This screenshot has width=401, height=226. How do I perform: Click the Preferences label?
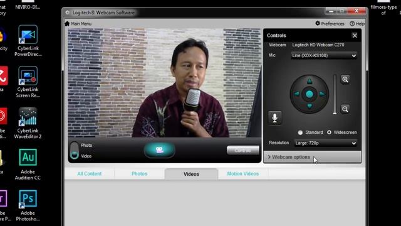pos(333,24)
